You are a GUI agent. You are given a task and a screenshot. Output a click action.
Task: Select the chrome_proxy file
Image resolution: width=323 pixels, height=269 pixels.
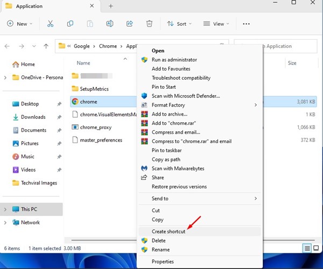pyautogui.click(x=96, y=128)
